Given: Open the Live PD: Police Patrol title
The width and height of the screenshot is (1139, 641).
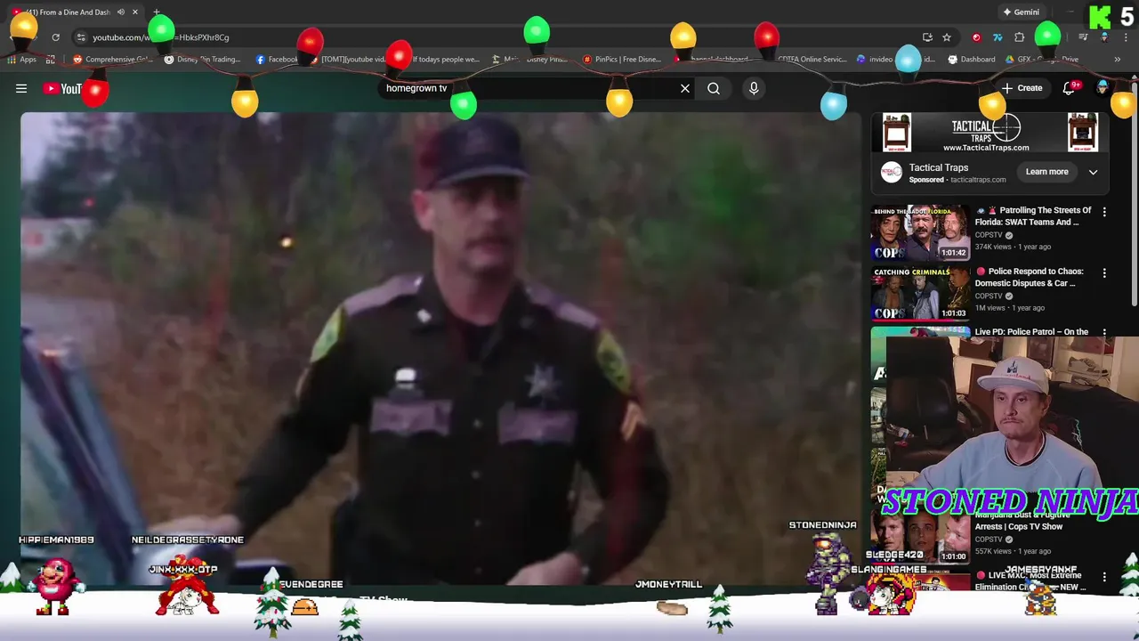Looking at the screenshot, I should tap(1031, 332).
